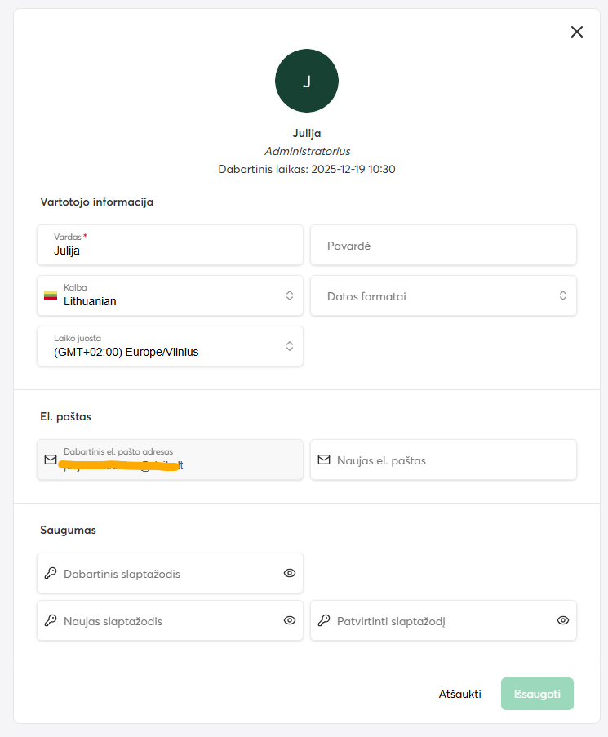608x737 pixels.
Task: Close the profile dialog with X
Action: coord(577,32)
